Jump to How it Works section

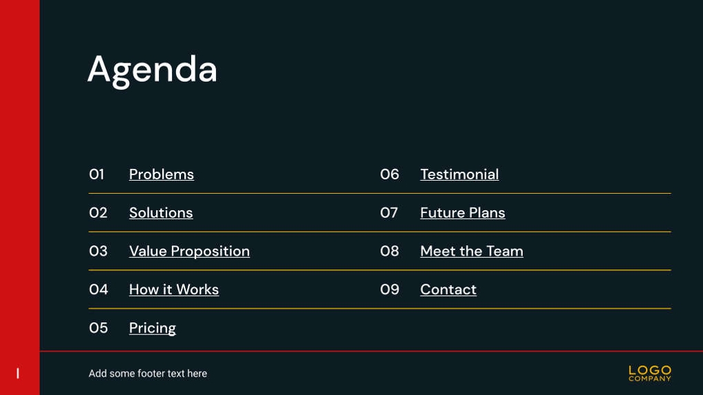point(174,290)
